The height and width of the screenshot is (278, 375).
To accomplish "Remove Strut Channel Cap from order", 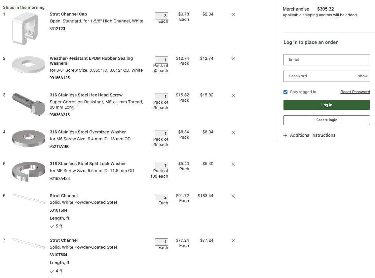I will (233, 15).
